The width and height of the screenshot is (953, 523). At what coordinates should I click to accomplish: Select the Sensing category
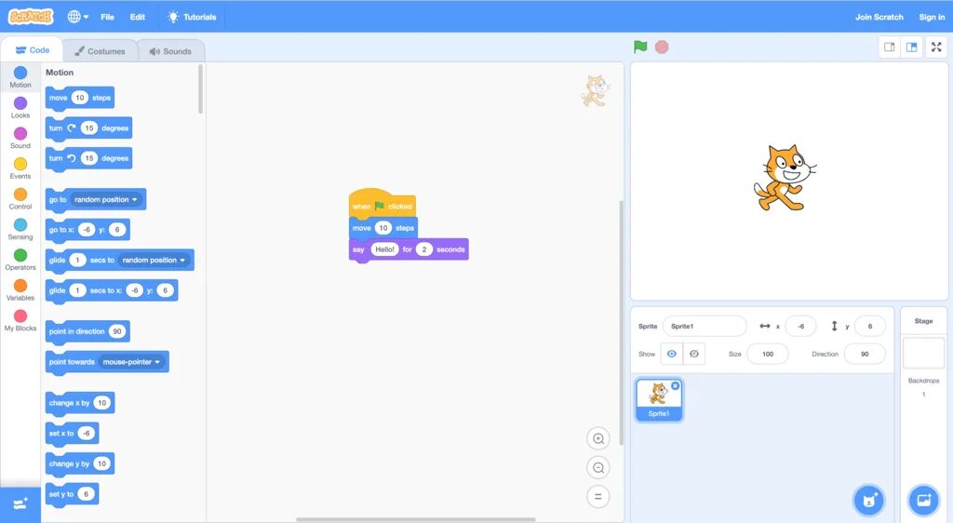point(20,229)
